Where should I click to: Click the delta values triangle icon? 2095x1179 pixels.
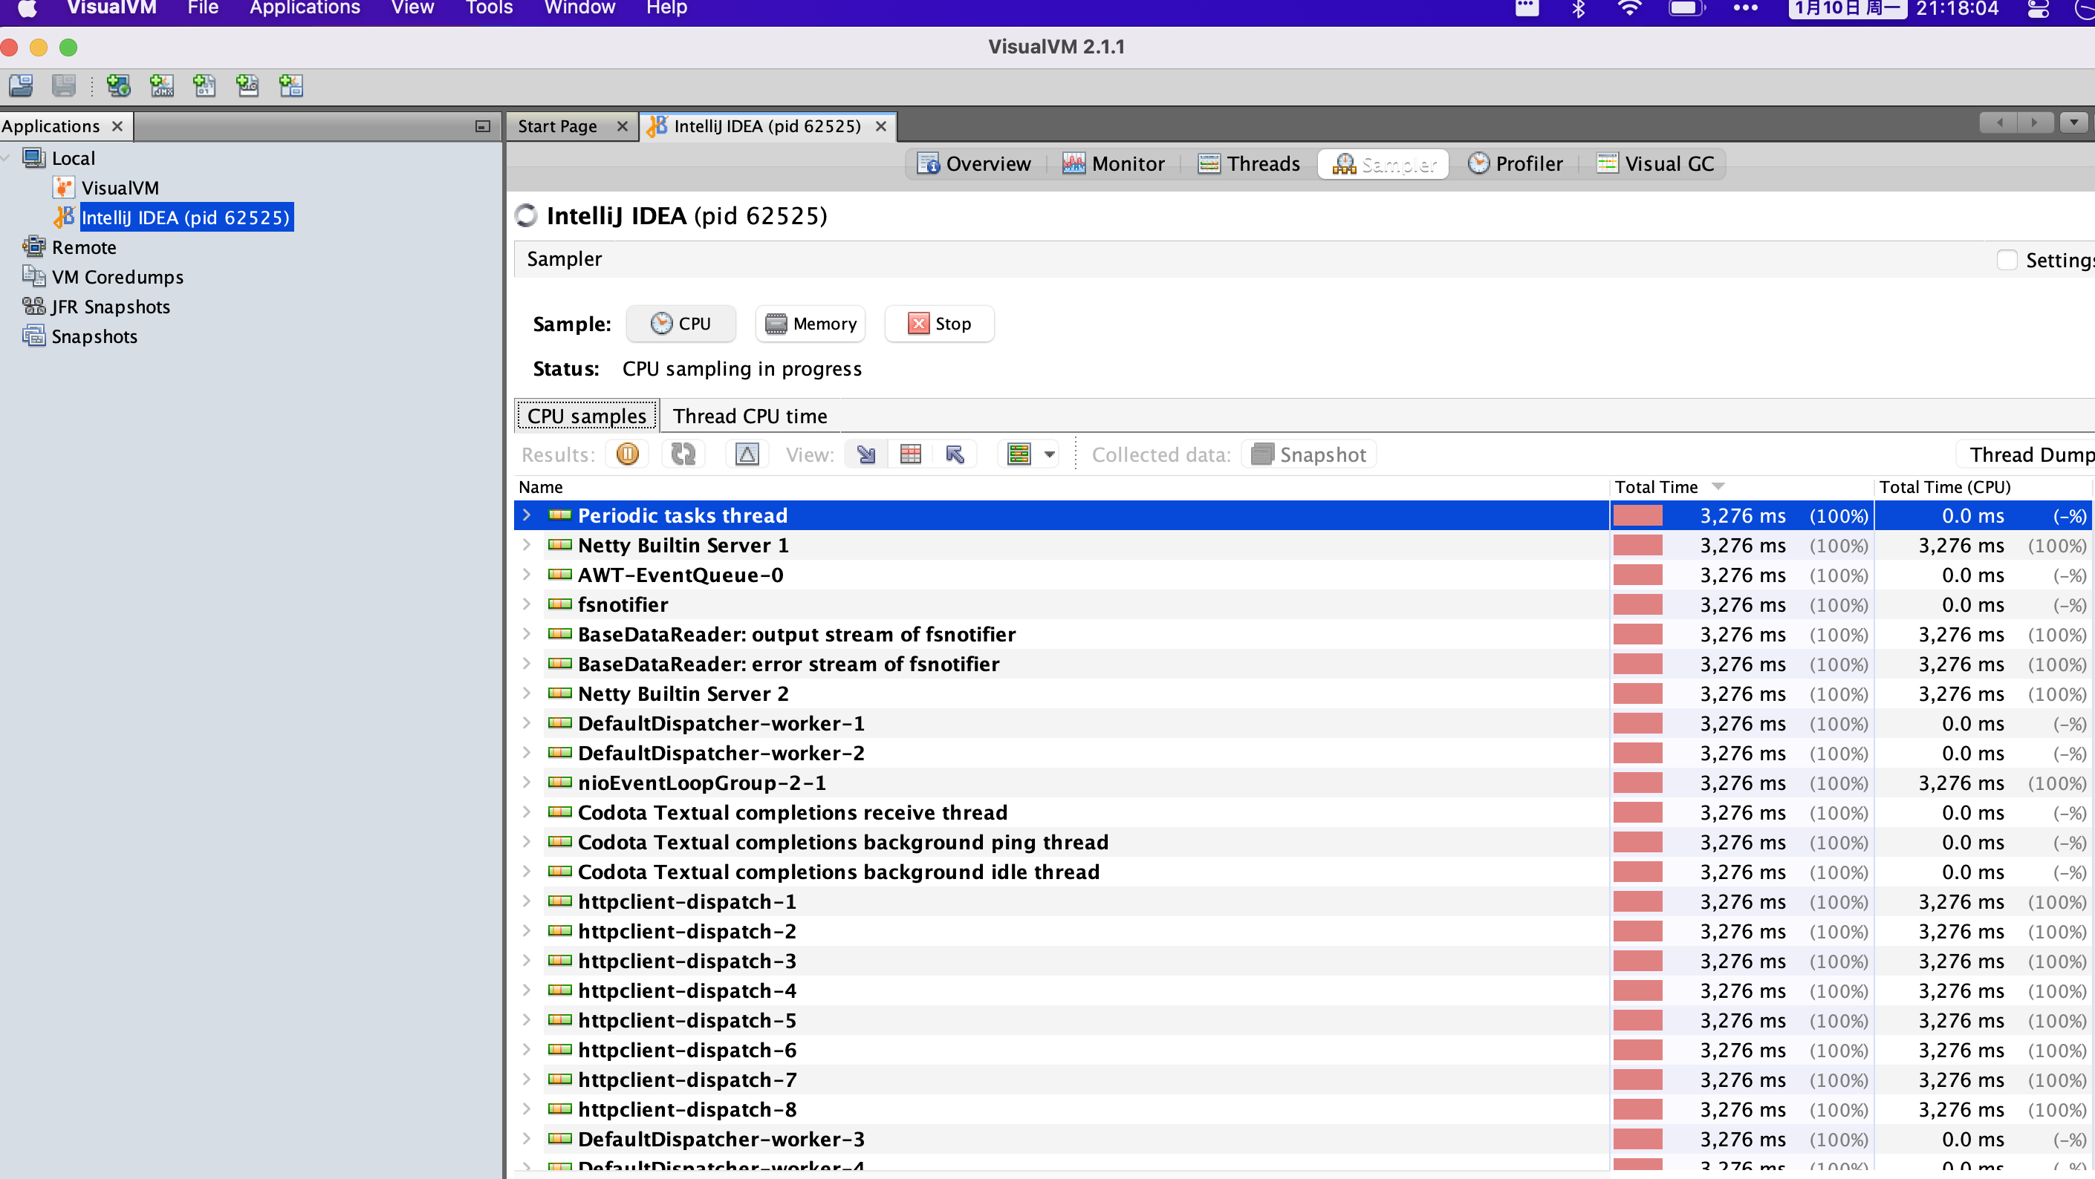(x=746, y=454)
